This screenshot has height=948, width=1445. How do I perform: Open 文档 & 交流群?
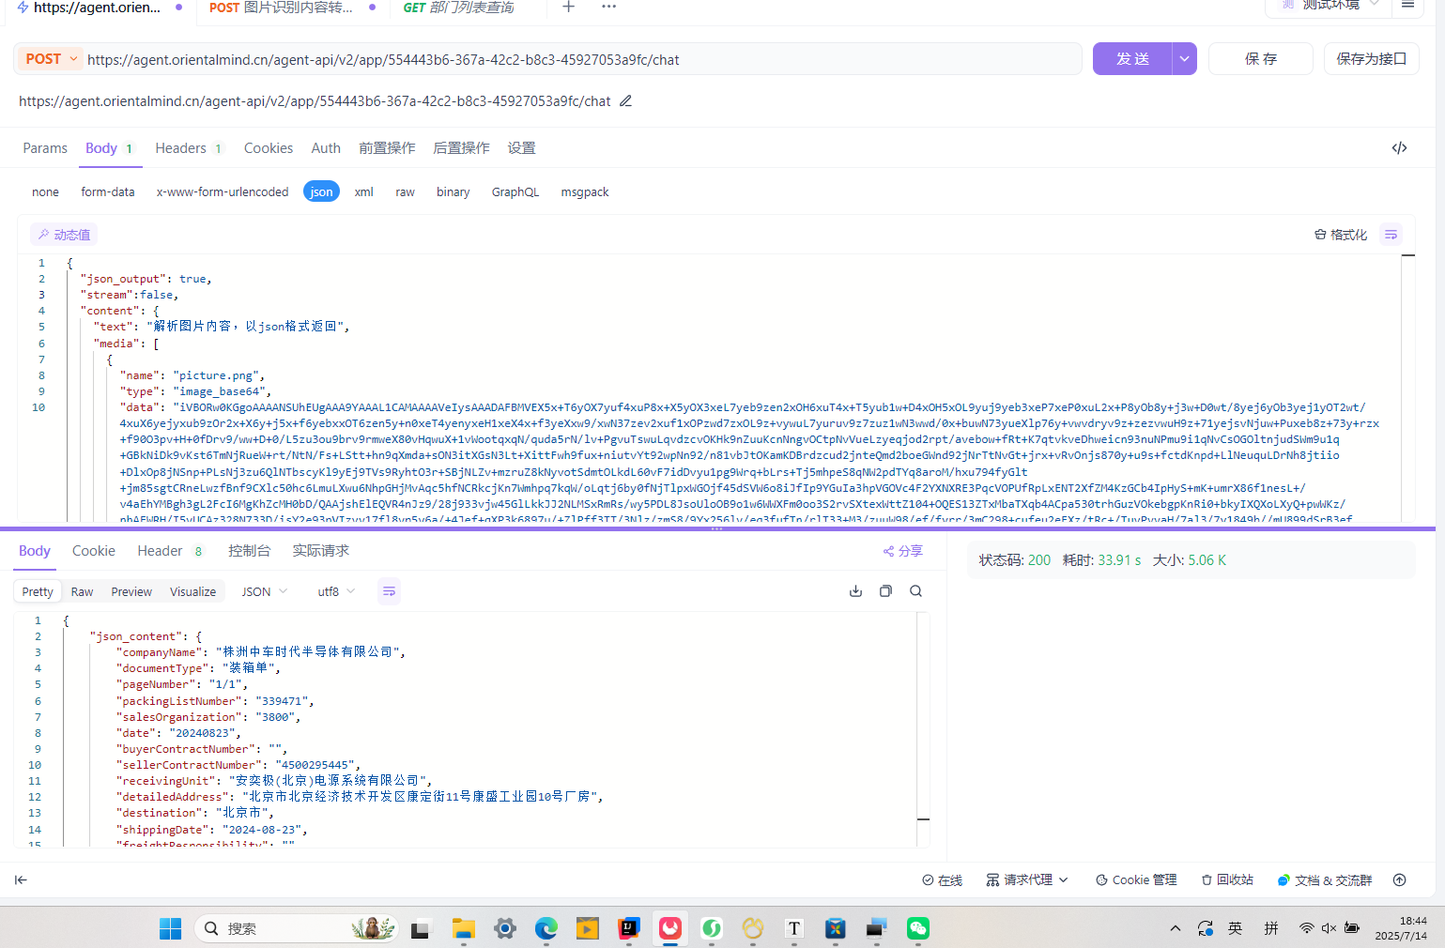(x=1325, y=879)
